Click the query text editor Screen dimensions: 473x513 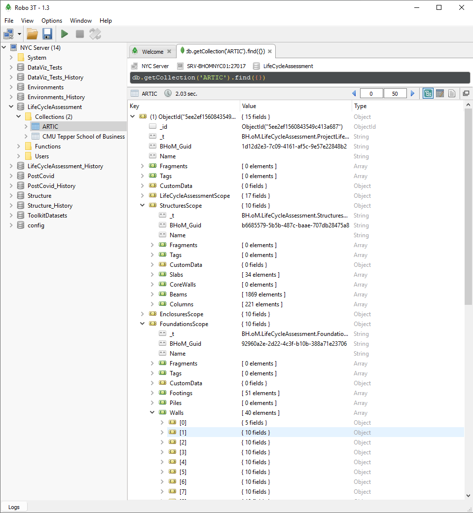point(300,77)
